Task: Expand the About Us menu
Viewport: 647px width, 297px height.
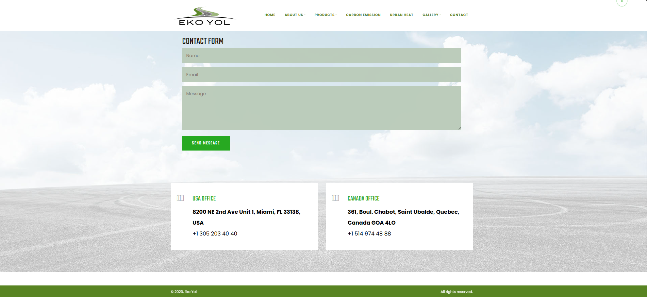Action: [x=295, y=15]
